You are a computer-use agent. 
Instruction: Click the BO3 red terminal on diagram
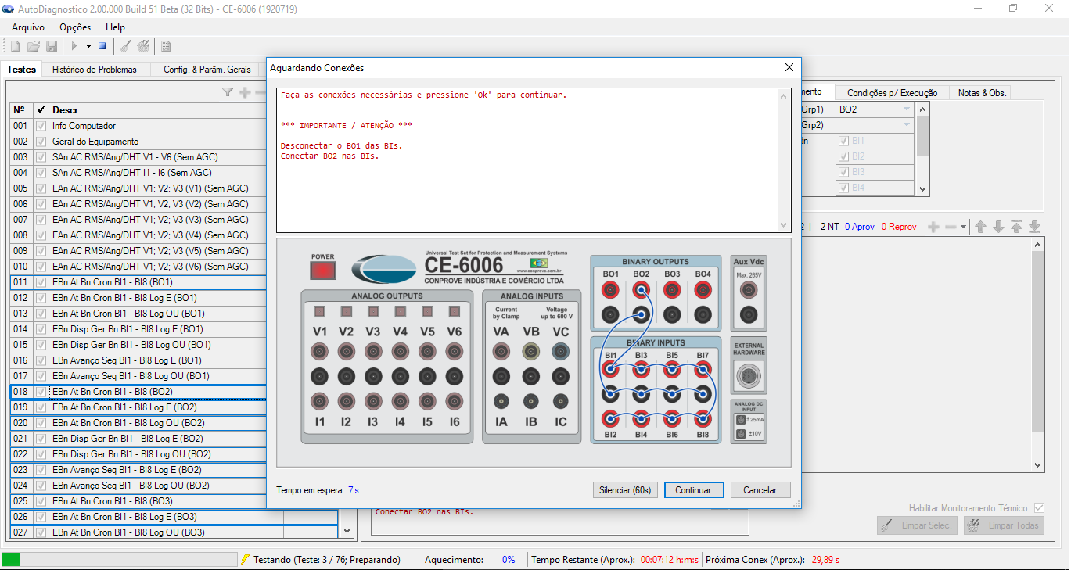point(671,291)
